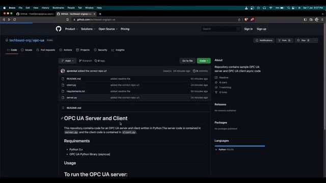Click the page vertical scrollbar
This screenshot has width=326, height=183.
(324, 77)
